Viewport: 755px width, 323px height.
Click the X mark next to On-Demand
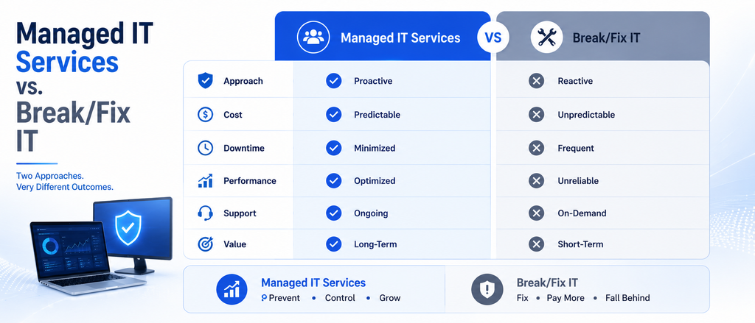(536, 213)
